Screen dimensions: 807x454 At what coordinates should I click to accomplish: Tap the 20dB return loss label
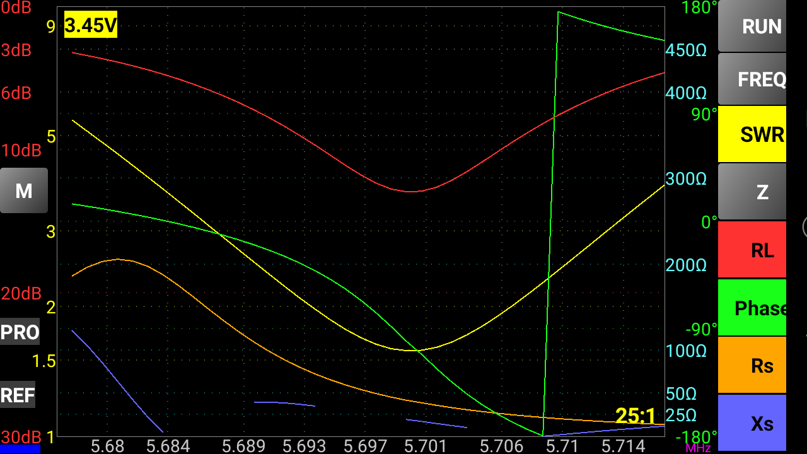(21, 294)
